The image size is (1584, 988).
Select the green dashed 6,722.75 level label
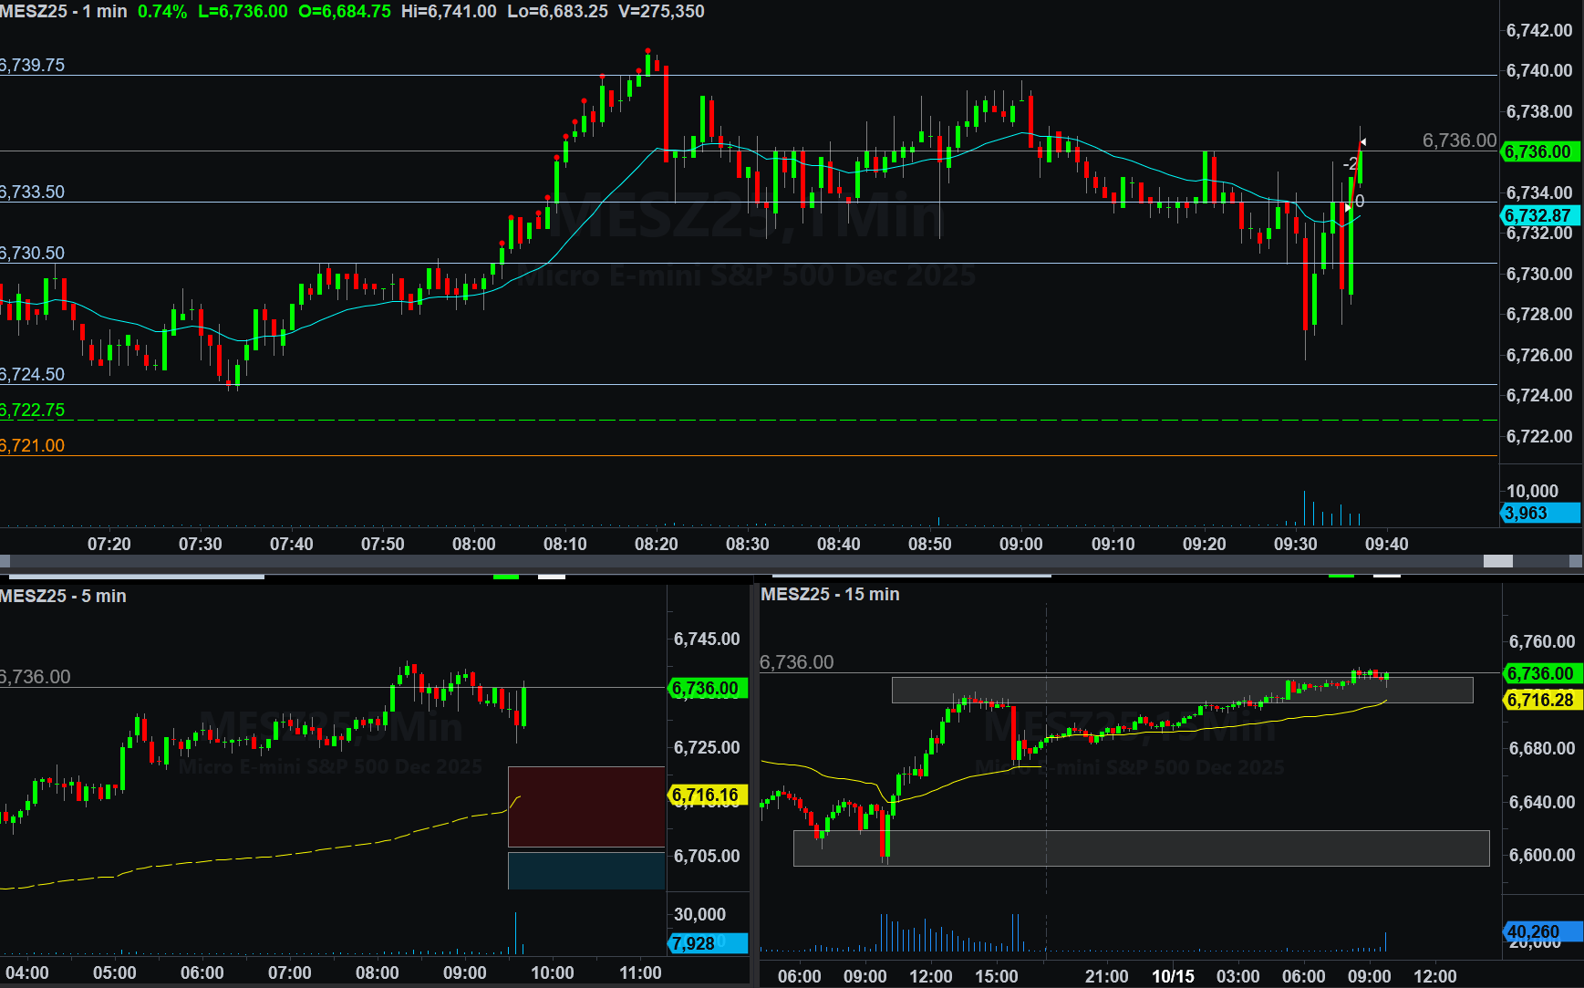[33, 410]
